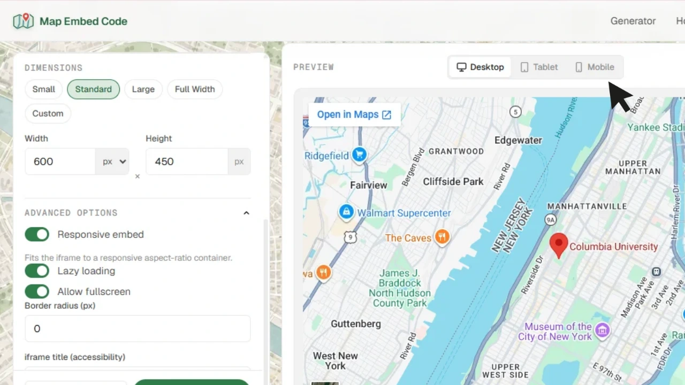Edit the Width field showing 600
The width and height of the screenshot is (685, 385).
click(x=60, y=161)
